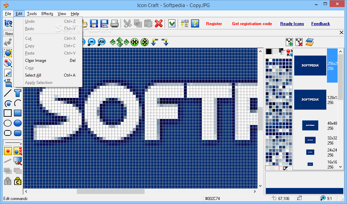Image resolution: width=347 pixels, height=204 pixels.
Task: Toggle the empty rectangle outline tool
Action: tap(8, 113)
